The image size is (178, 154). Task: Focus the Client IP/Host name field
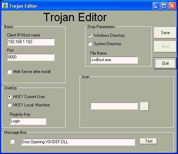point(31,42)
